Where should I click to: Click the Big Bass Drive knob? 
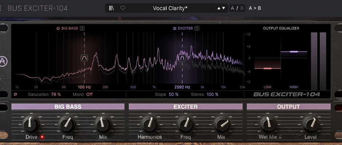point(31,124)
